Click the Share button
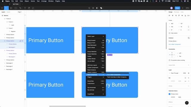Image resolution: width=191 pixels, height=107 pixels. tap(177, 8)
